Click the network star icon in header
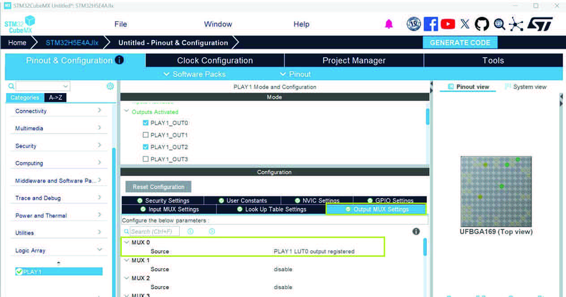The width and height of the screenshot is (566, 297). 516,24
